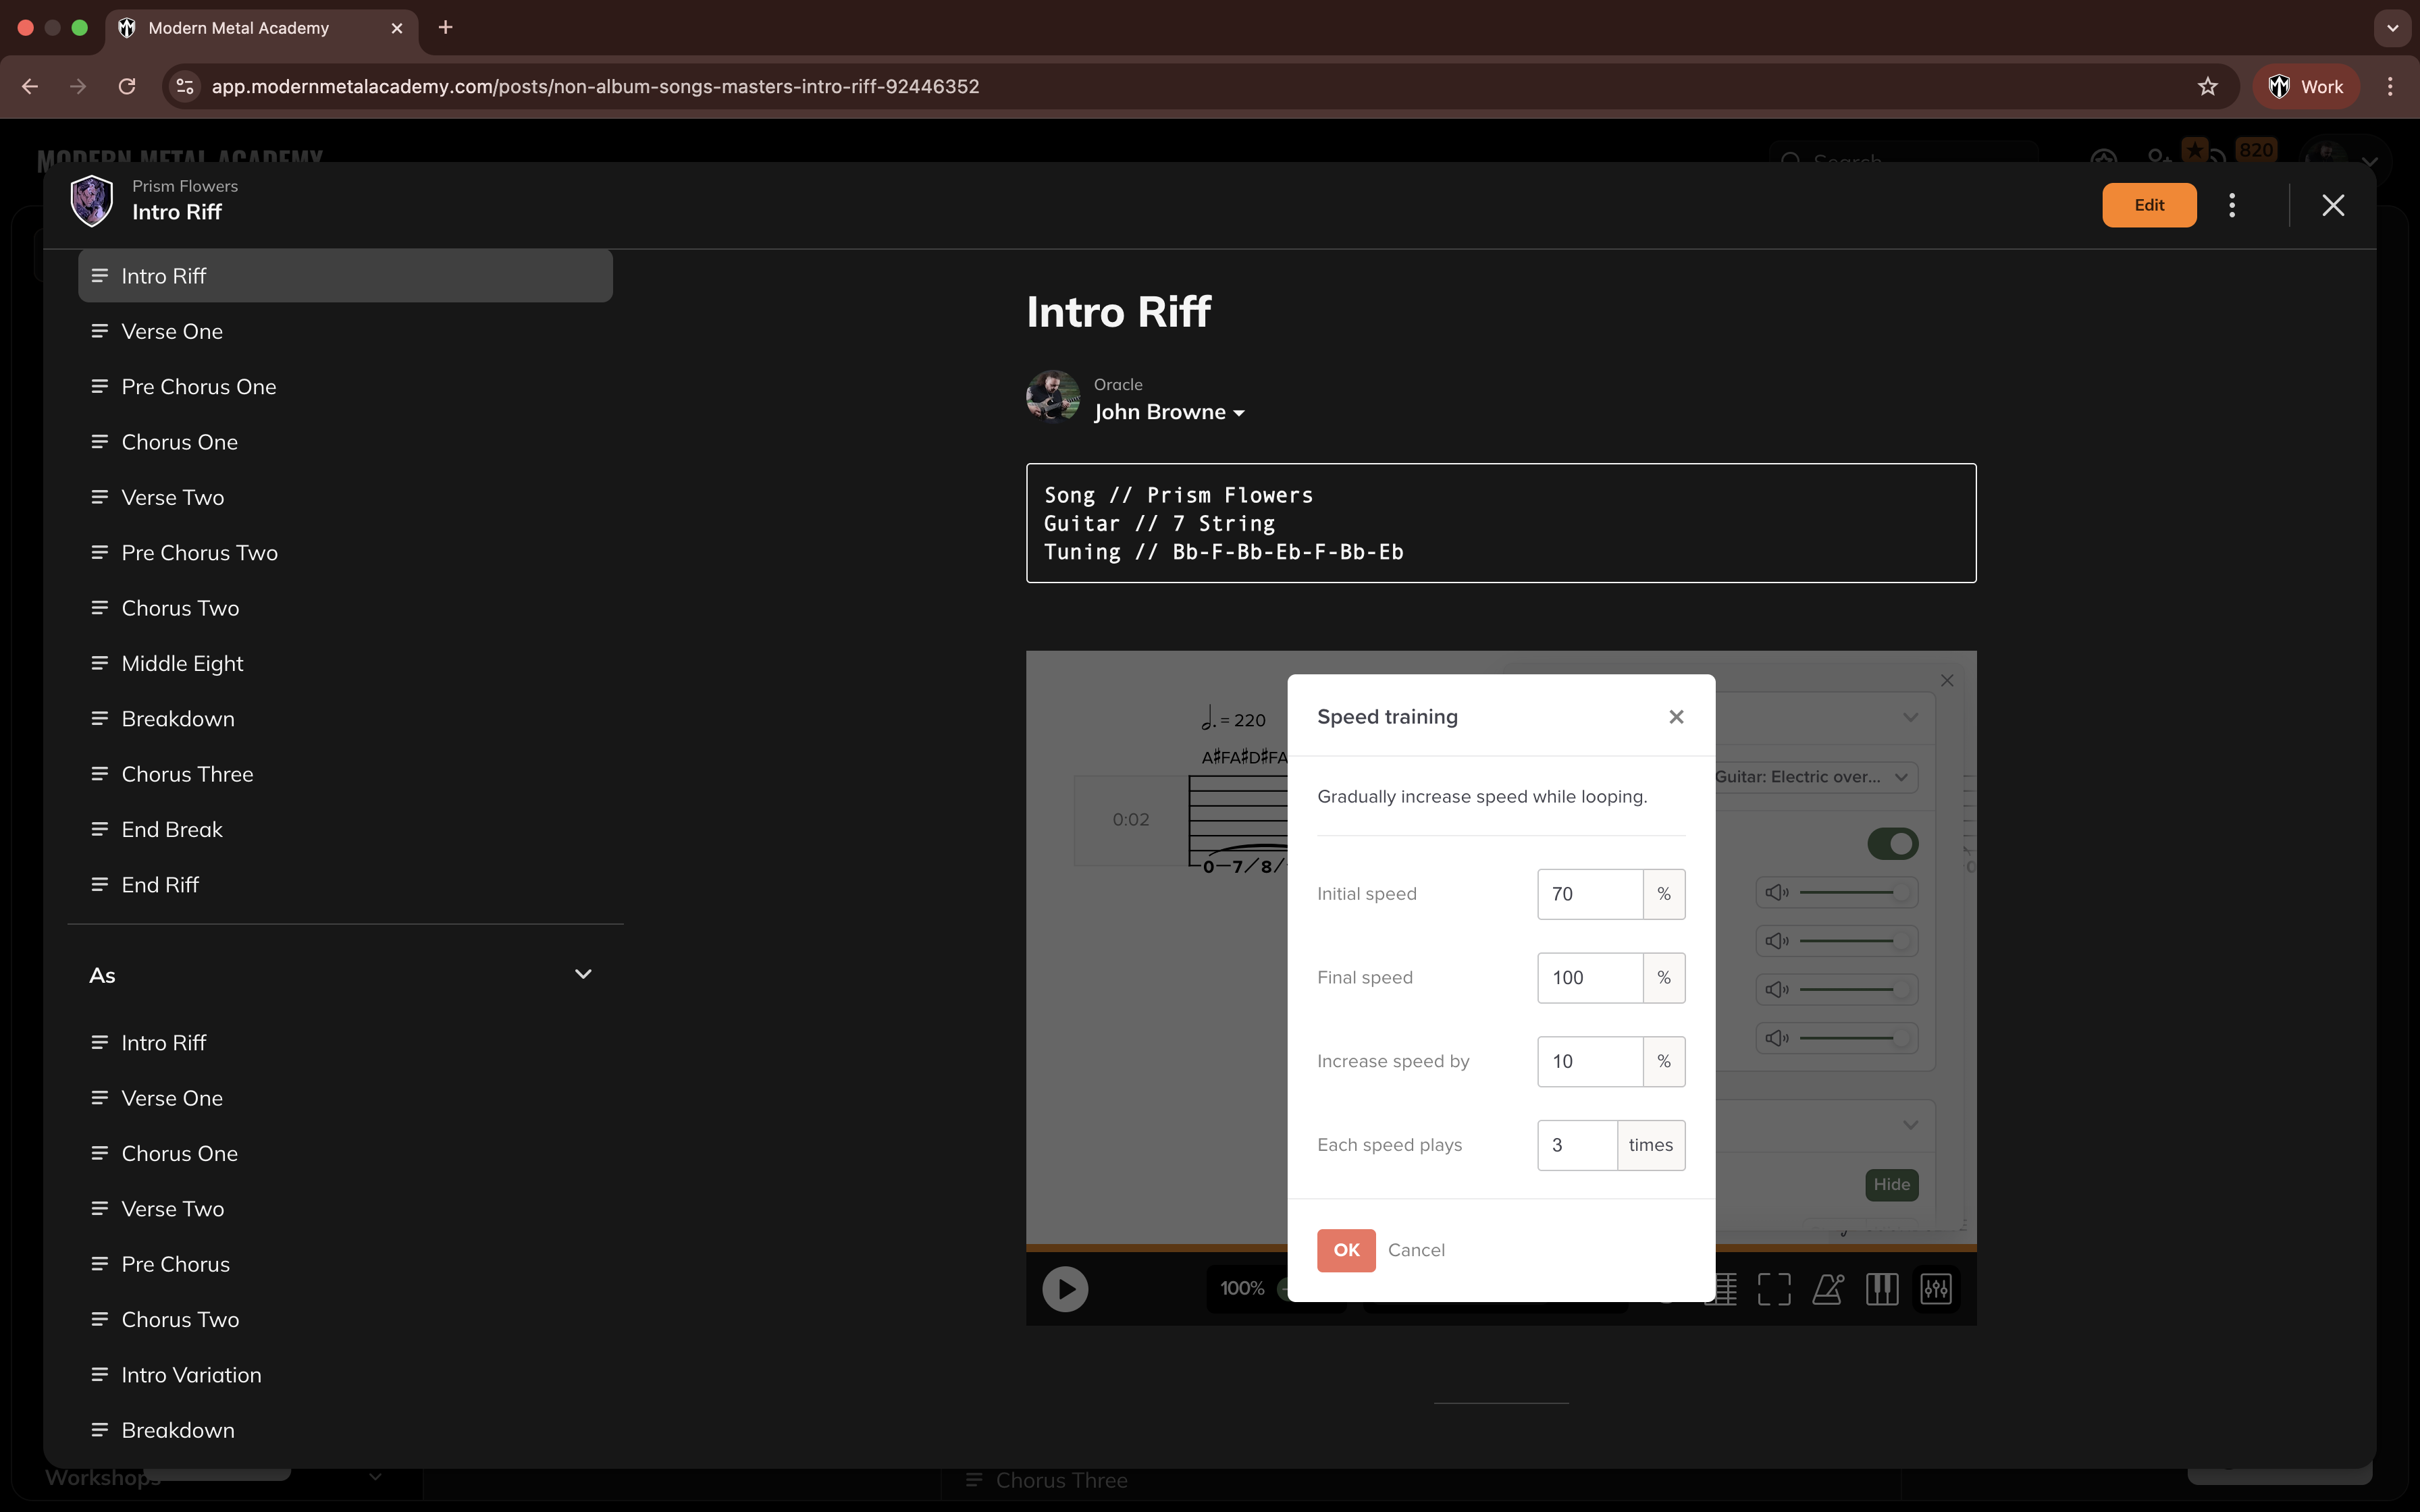Open the metronome icon
This screenshot has height=1512, width=2420.
[1828, 1289]
